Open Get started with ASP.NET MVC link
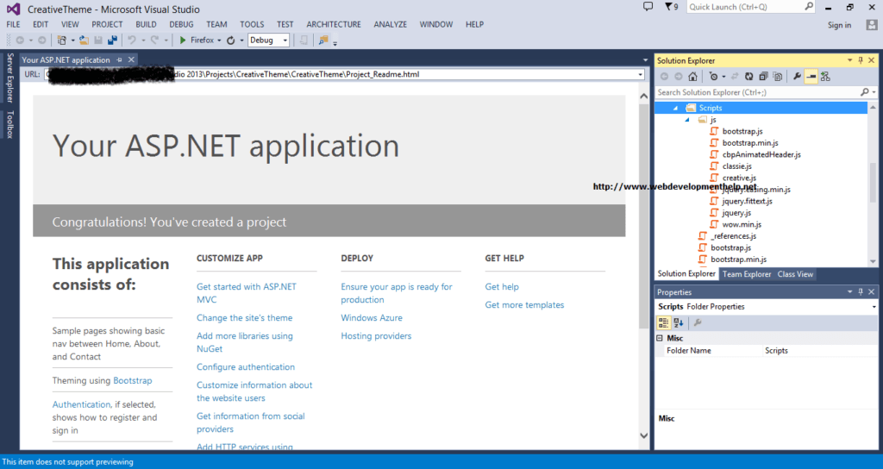 coord(246,293)
